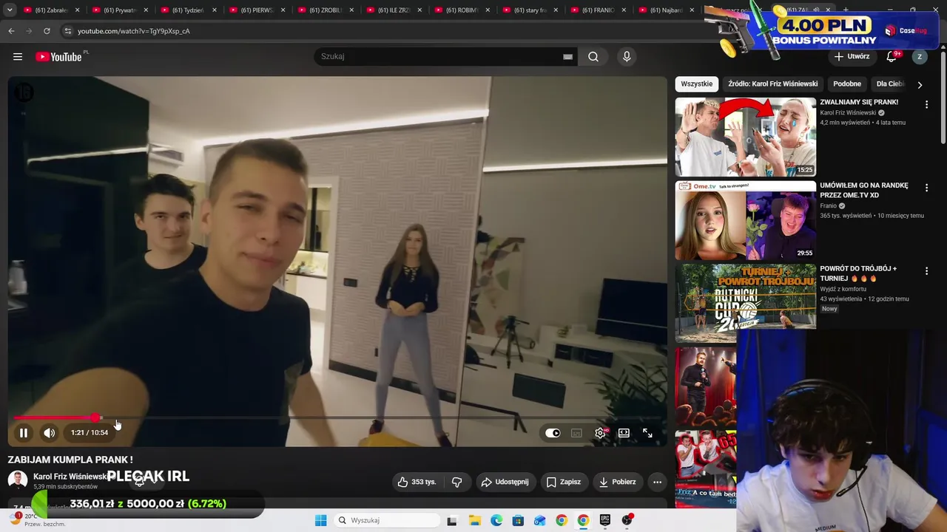Image resolution: width=947 pixels, height=532 pixels.
Task: Open options for UMÓWIŁEM GO NA RANDKĘ
Action: (x=926, y=188)
